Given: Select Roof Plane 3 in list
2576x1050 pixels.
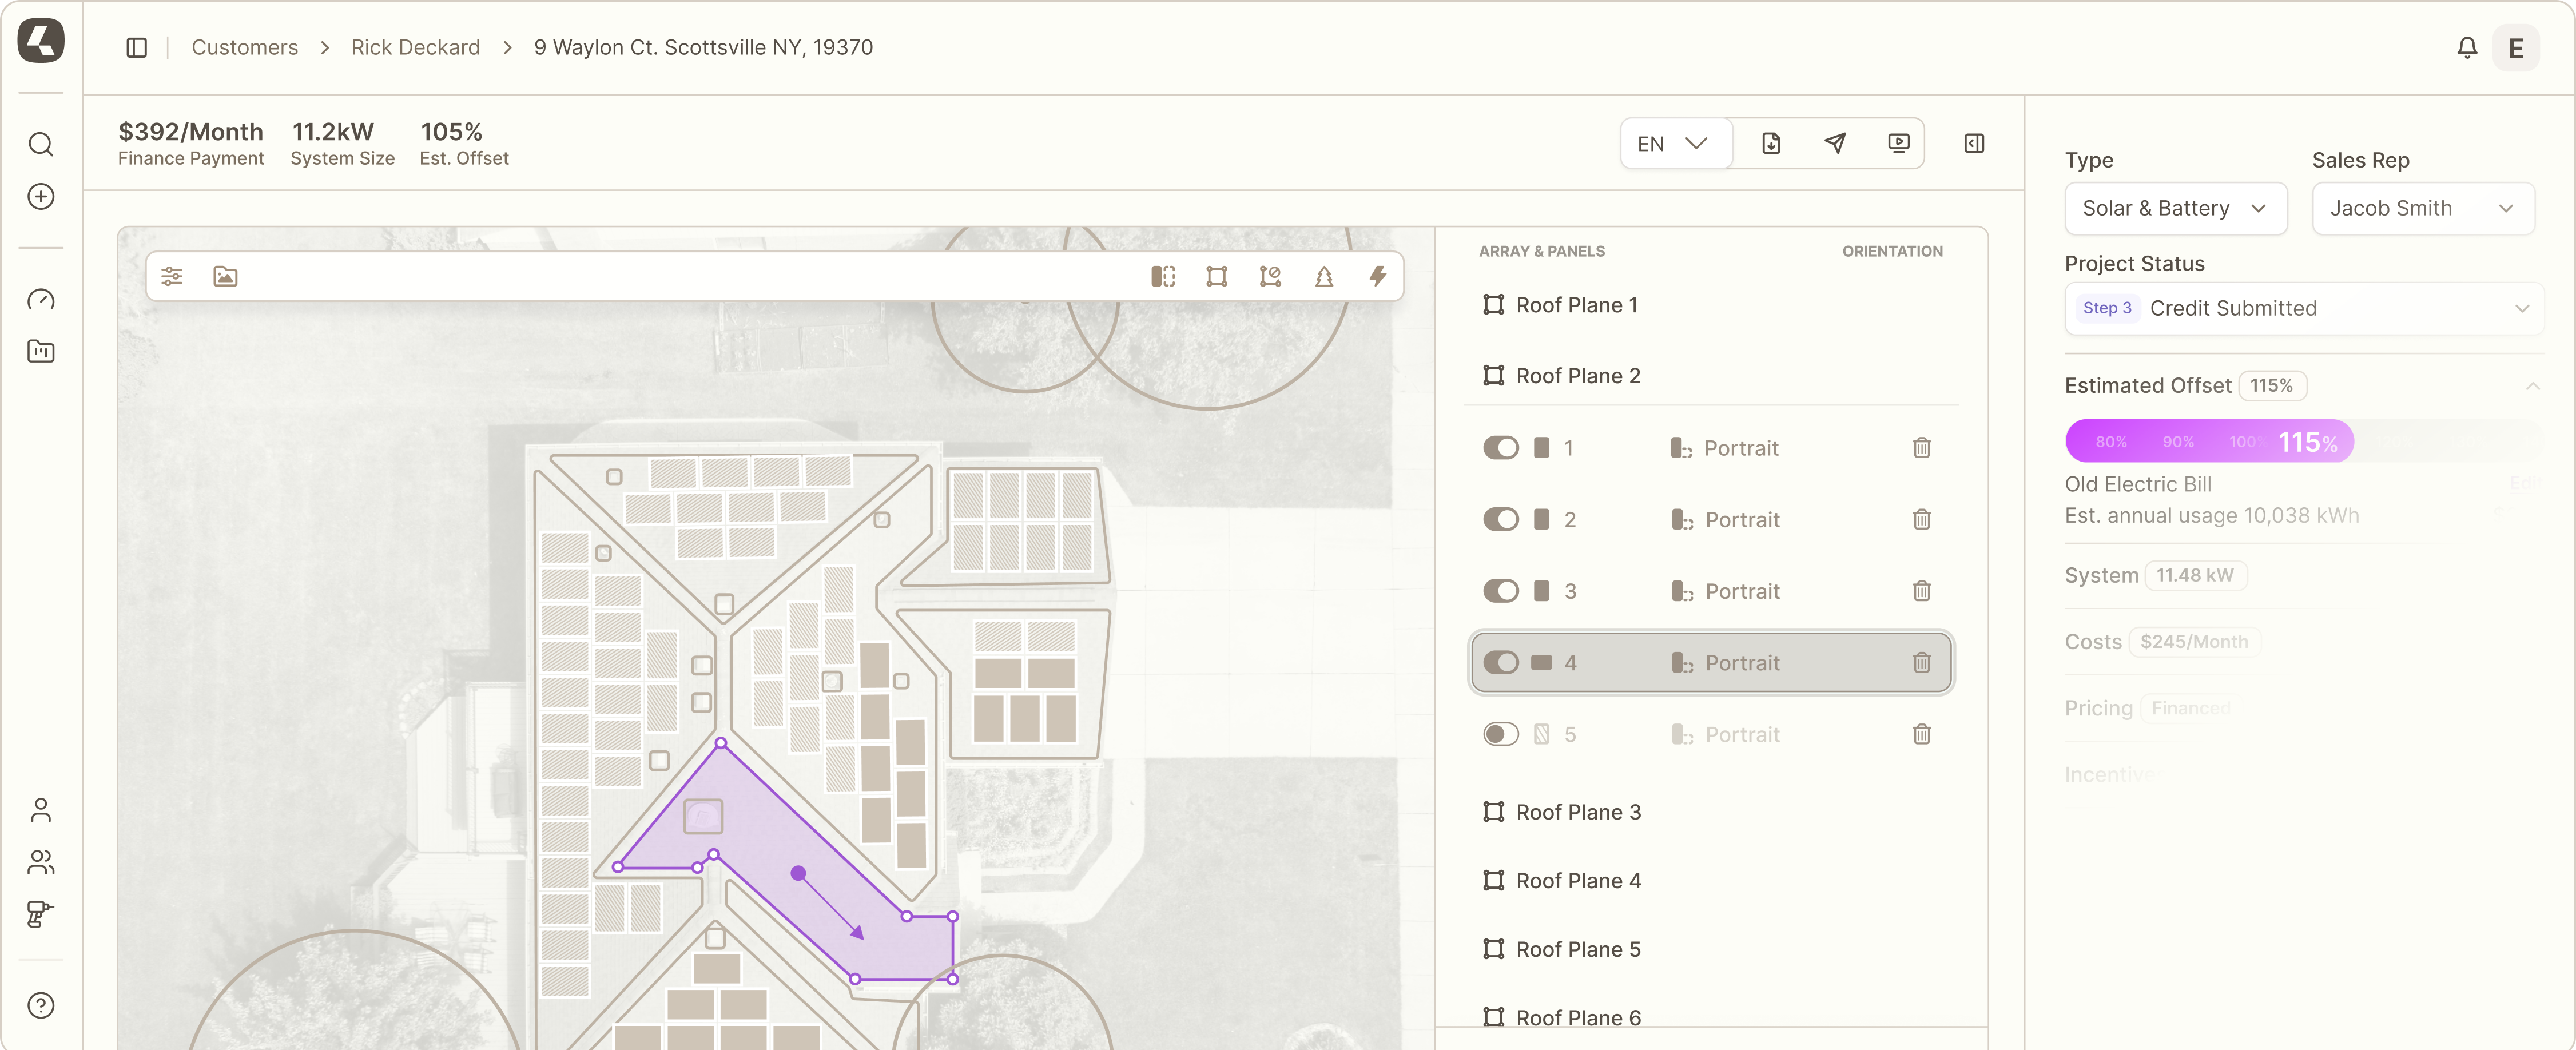Looking at the screenshot, I should click(1577, 812).
